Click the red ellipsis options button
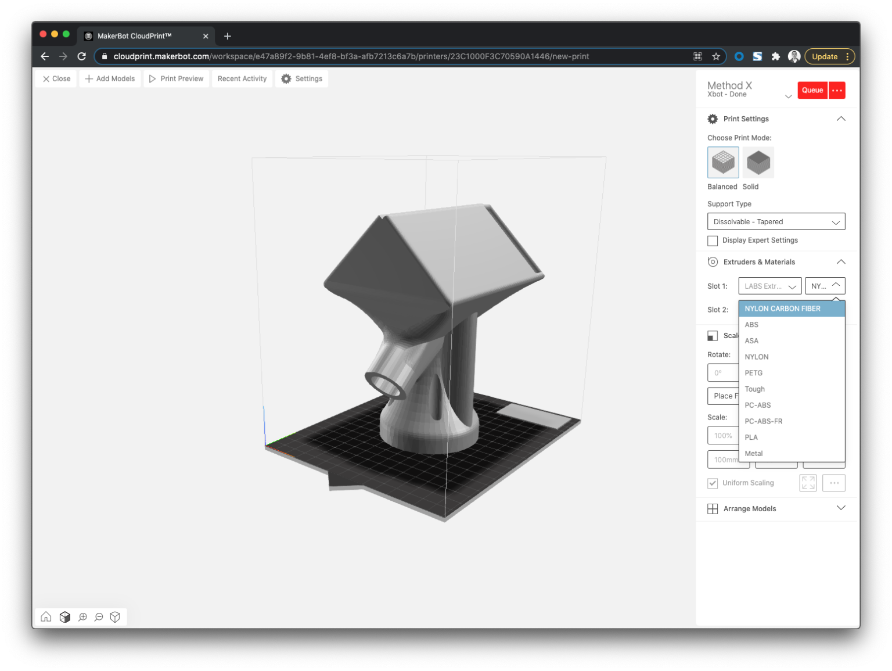This screenshot has width=892, height=671. (837, 90)
